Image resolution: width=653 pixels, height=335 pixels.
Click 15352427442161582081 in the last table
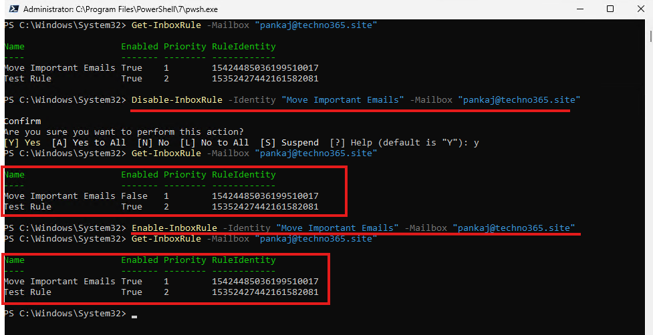(265, 292)
